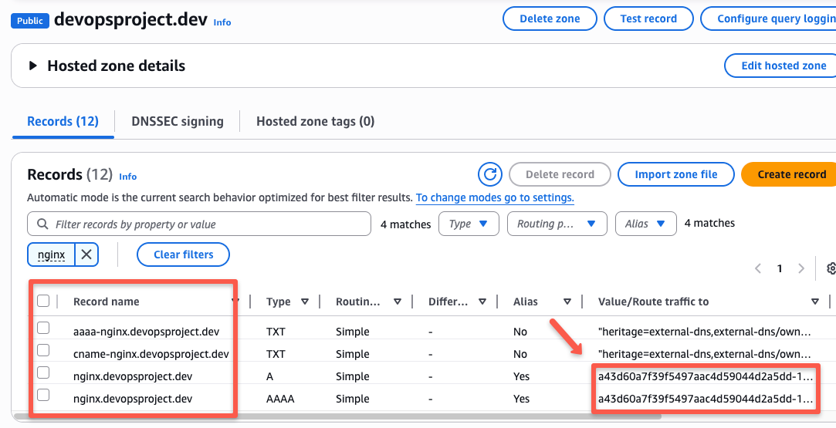Click the Create record button
The height and width of the screenshot is (428, 836).
pos(789,174)
